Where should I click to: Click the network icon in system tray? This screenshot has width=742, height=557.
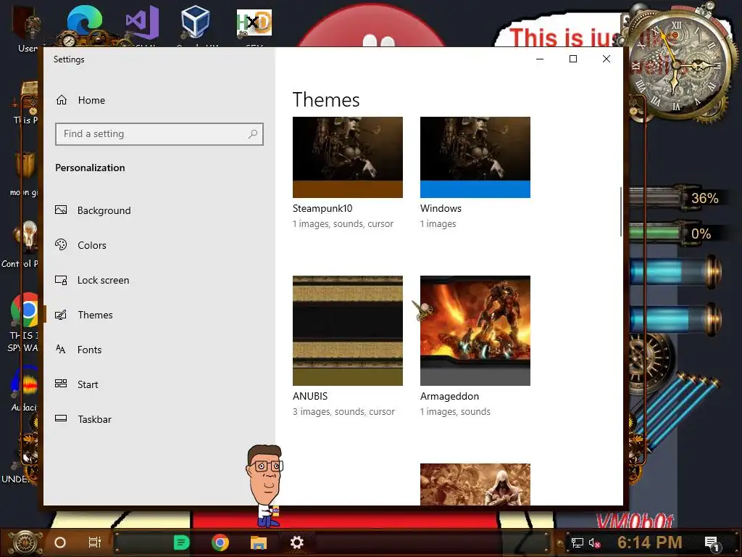point(577,542)
